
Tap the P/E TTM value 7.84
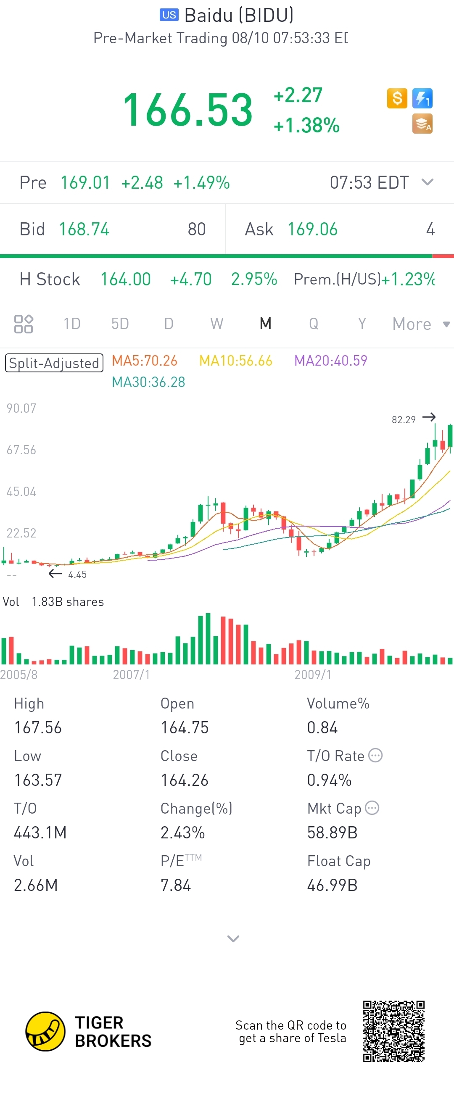click(176, 885)
